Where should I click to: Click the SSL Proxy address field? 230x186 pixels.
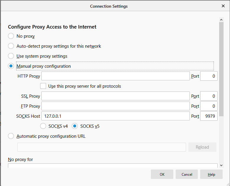[115, 96]
